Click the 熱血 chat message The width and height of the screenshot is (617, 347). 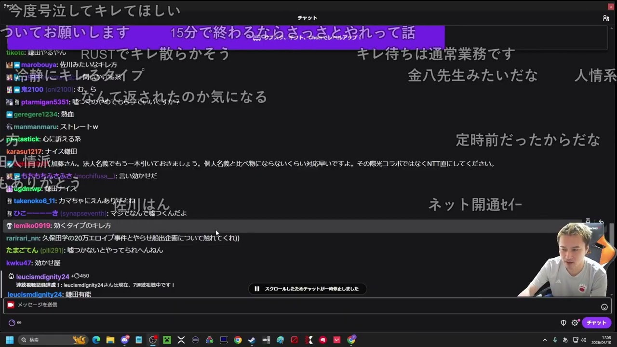(x=67, y=114)
